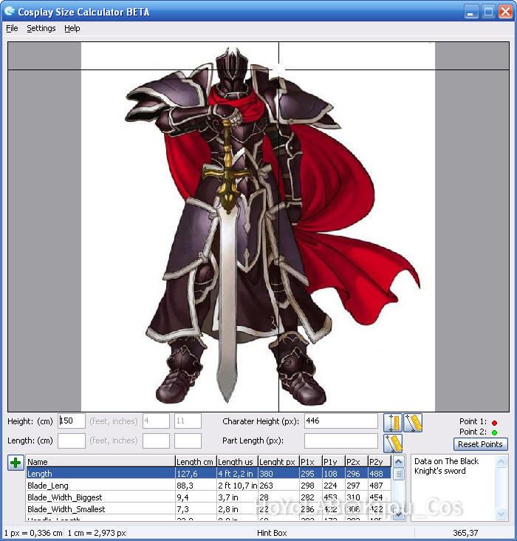The width and height of the screenshot is (517, 541).
Task: Click the Charater Height (px) field
Action: (340, 421)
